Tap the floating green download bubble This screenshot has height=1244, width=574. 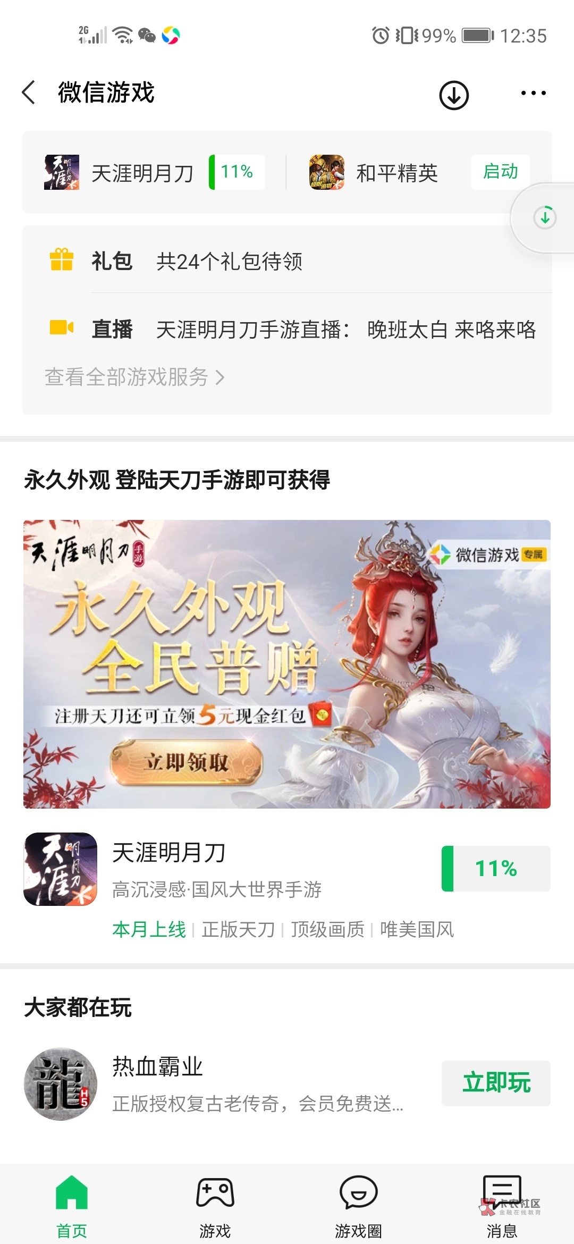coord(545,217)
